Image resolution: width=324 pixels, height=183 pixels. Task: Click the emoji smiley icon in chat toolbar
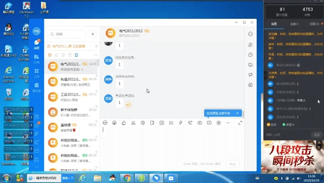(114, 123)
